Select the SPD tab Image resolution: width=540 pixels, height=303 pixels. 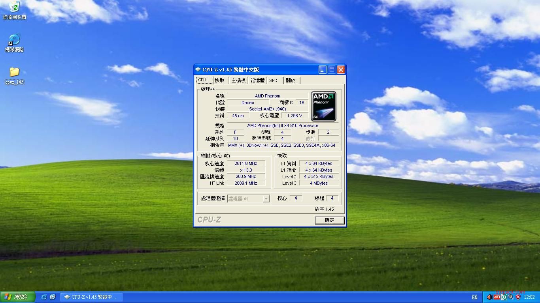[x=274, y=80]
